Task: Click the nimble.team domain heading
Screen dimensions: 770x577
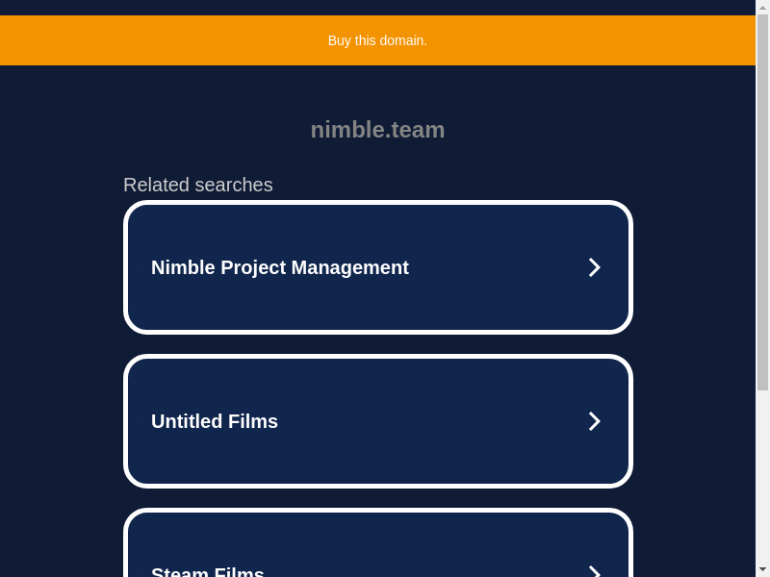Action: click(x=377, y=130)
